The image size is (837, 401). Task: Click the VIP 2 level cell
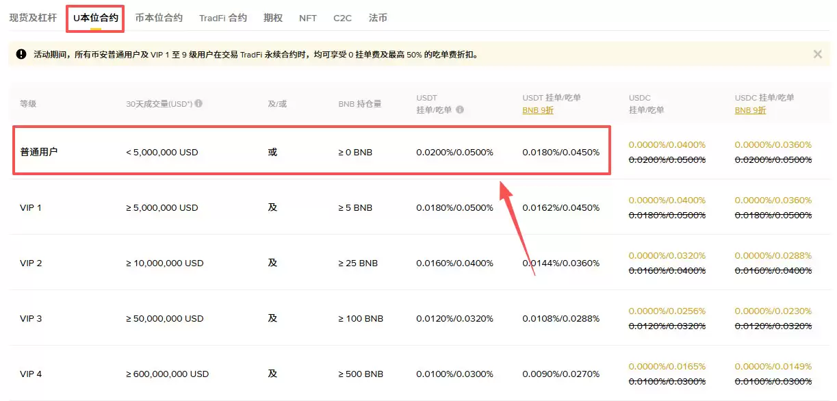coord(31,263)
